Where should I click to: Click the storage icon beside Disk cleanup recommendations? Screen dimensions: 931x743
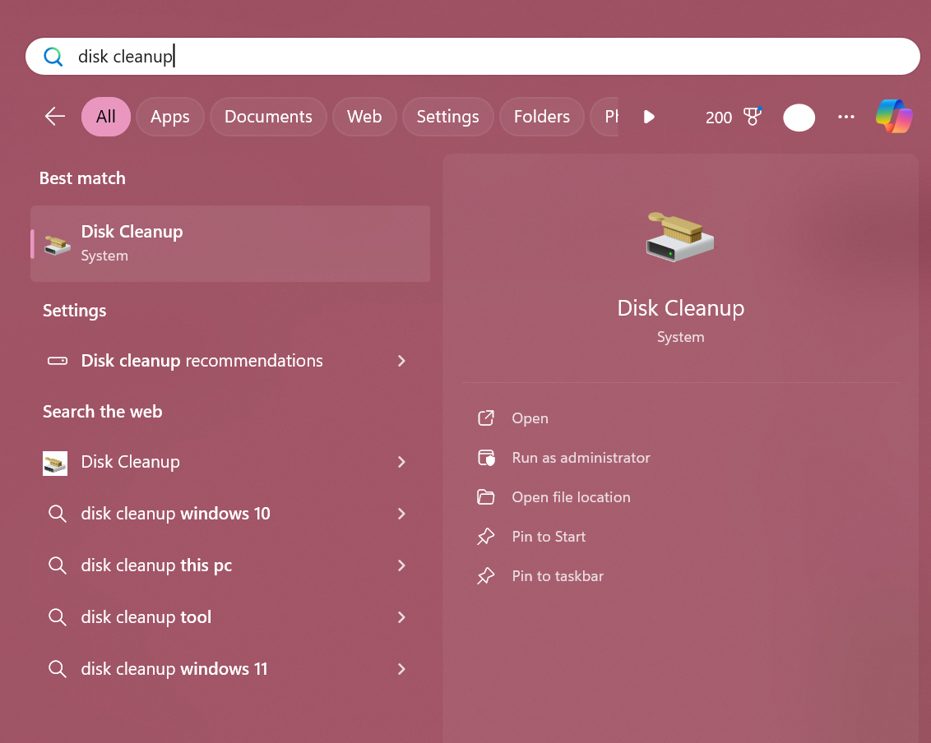click(x=57, y=361)
